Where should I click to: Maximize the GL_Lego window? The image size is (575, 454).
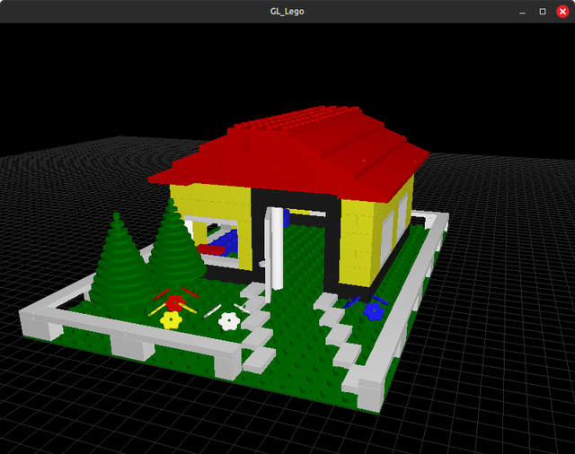point(543,12)
